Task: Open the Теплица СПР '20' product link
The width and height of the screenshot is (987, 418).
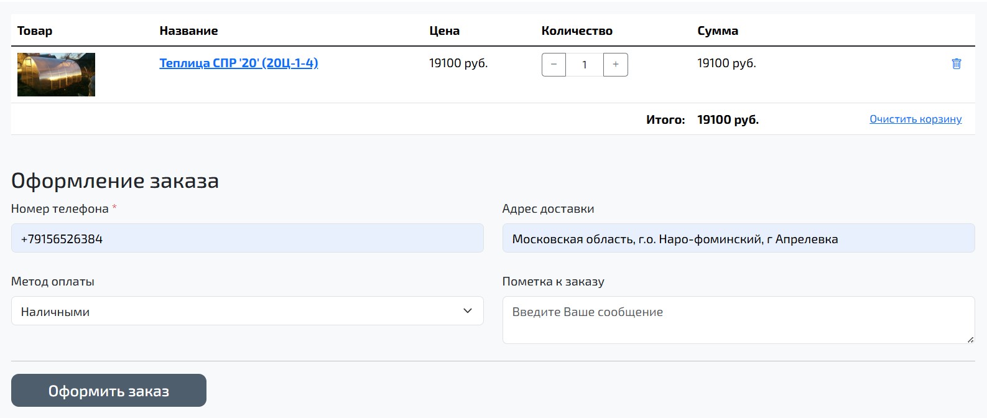Action: (238, 63)
